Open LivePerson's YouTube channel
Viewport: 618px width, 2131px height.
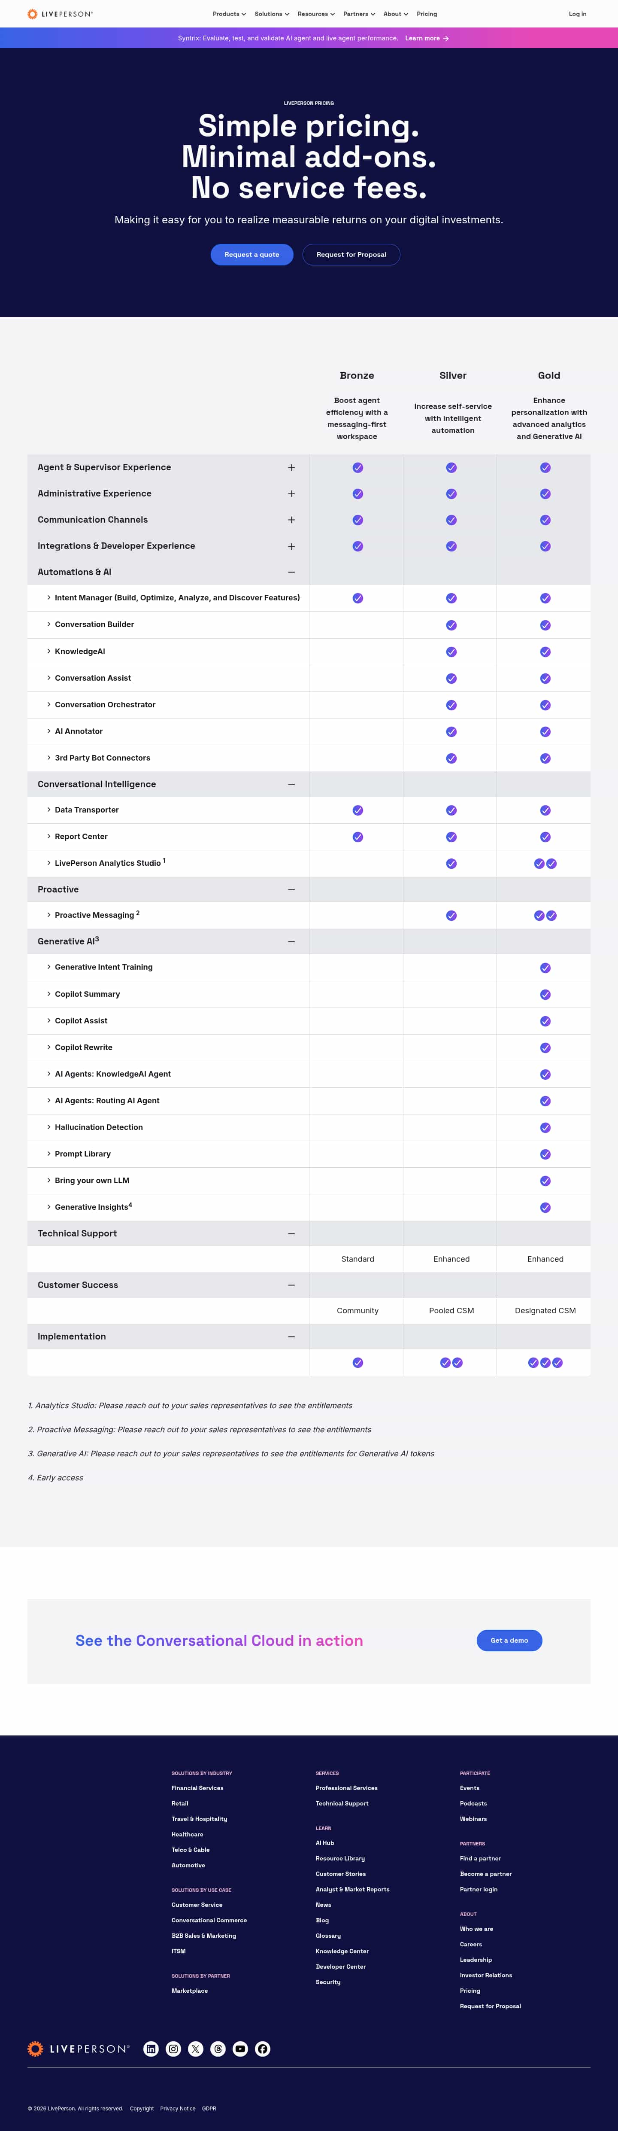coord(240,2048)
